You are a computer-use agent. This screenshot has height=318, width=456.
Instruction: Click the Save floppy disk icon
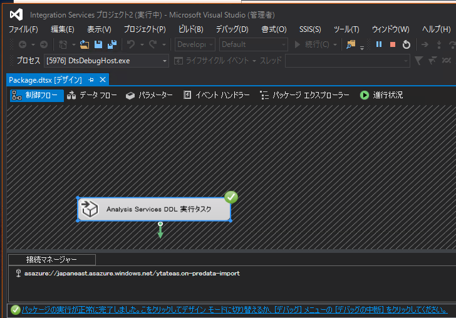pos(98,44)
